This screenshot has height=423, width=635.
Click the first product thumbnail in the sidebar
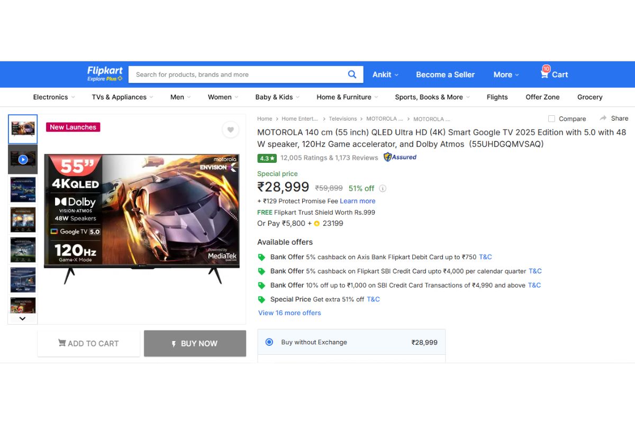click(23, 128)
